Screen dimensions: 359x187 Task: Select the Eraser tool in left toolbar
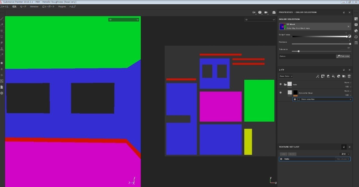(2, 25)
